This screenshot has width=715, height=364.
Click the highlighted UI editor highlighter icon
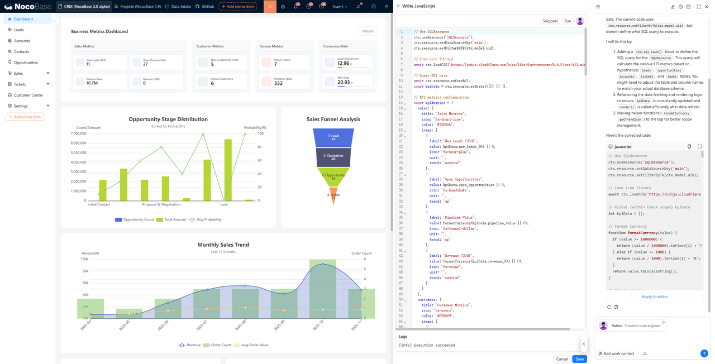click(270, 7)
